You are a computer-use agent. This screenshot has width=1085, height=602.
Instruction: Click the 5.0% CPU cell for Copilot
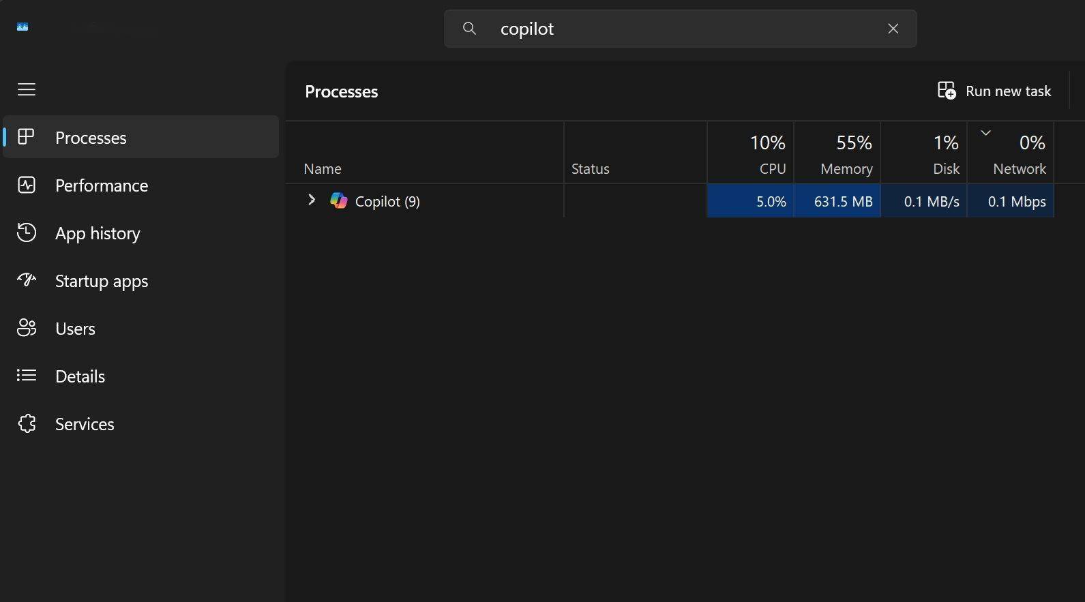point(751,201)
